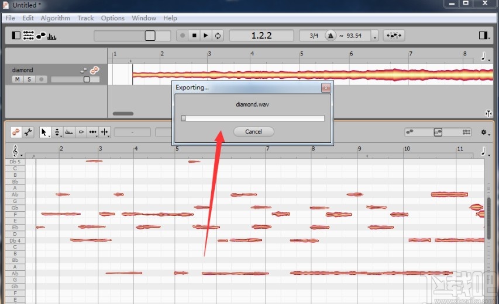Click the 3/4 time signature field
499x304 pixels.
pyautogui.click(x=314, y=36)
